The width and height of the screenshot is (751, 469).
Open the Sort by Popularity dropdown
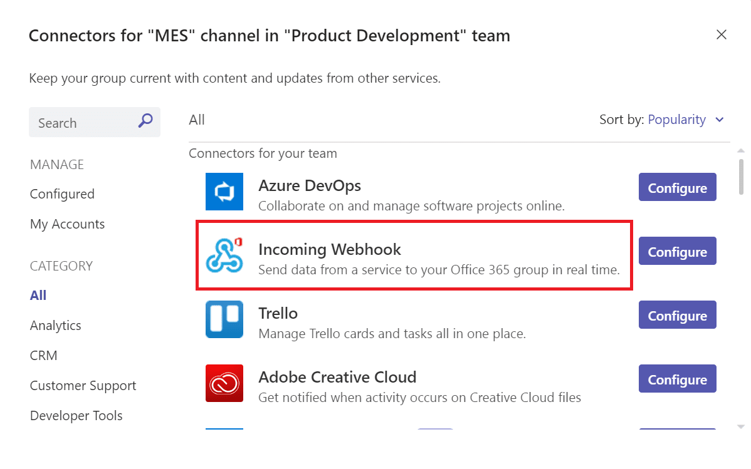(x=676, y=120)
